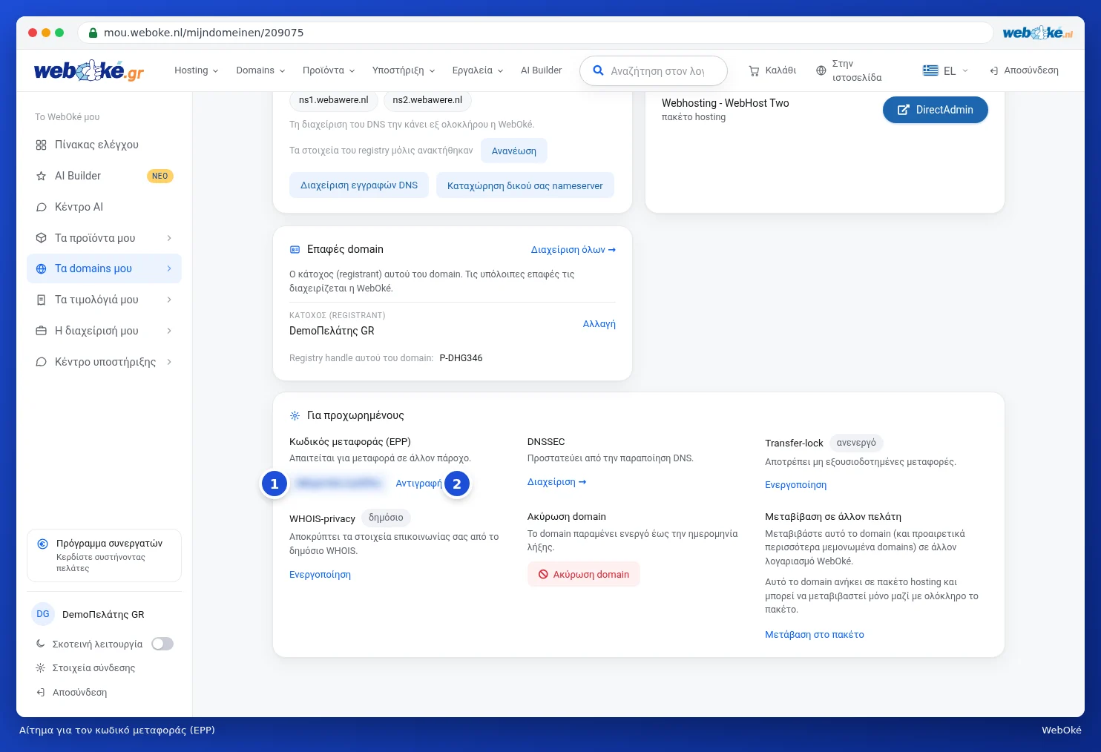The height and width of the screenshot is (752, 1101).
Task: Click the Κέντρο AI chat bubble icon
Action: coord(42,207)
